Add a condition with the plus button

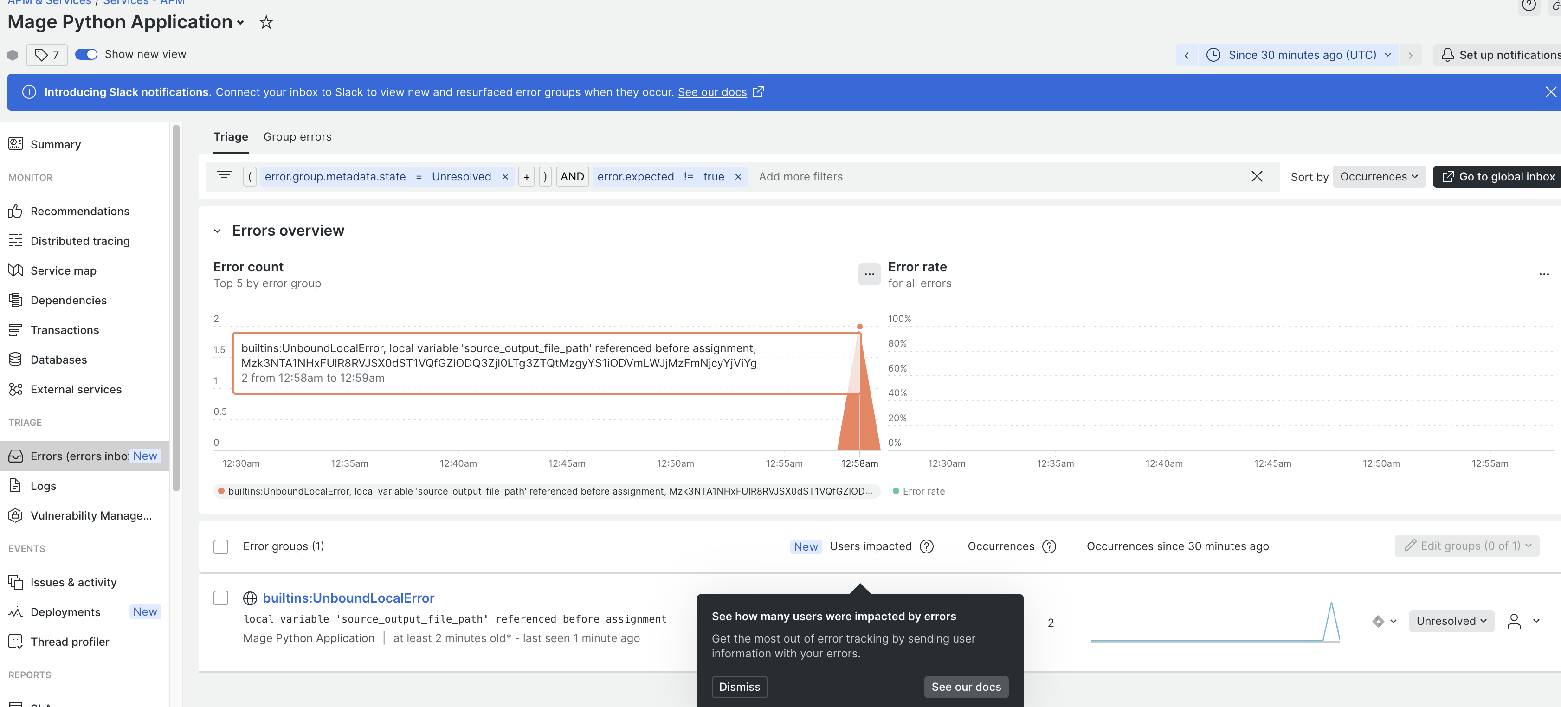click(x=527, y=177)
